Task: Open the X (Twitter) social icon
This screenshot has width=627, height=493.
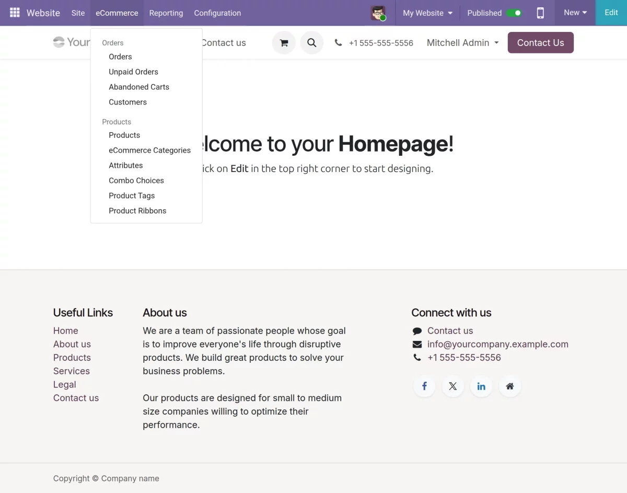Action: pyautogui.click(x=452, y=386)
